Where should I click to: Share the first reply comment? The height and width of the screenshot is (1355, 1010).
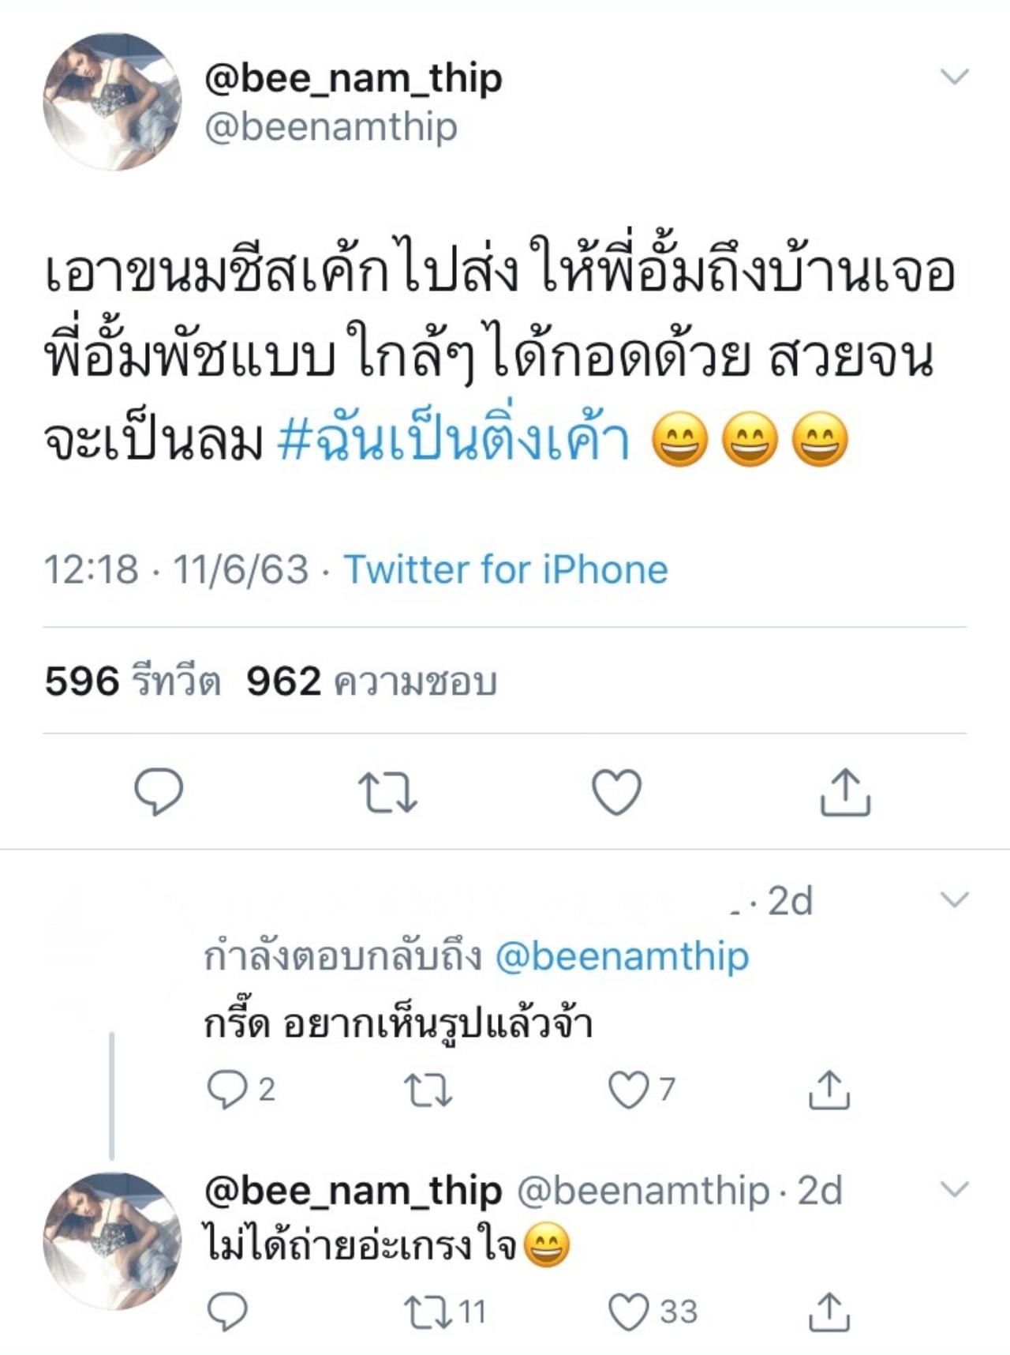point(829,1090)
